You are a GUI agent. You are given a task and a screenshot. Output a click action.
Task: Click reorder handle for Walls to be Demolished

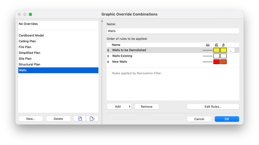tap(108, 50)
